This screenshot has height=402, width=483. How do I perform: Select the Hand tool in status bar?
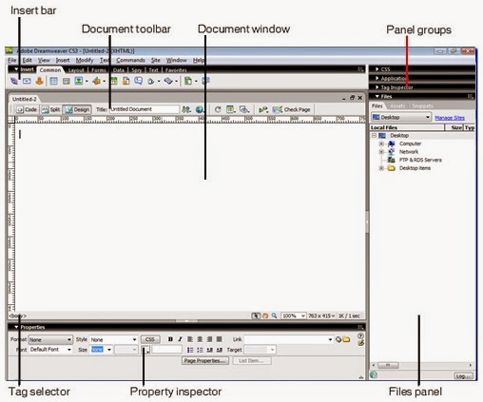[265, 316]
